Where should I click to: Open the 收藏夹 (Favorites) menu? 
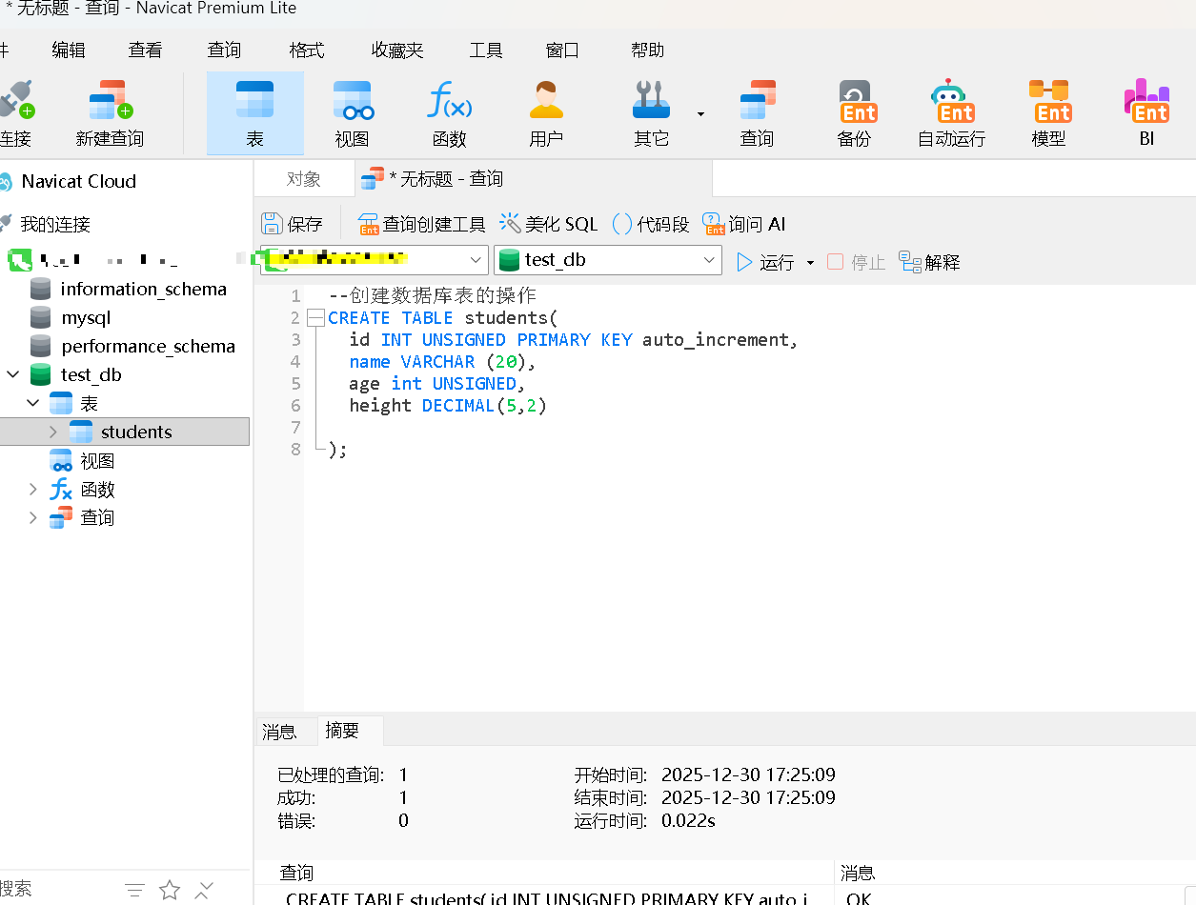[x=397, y=50]
